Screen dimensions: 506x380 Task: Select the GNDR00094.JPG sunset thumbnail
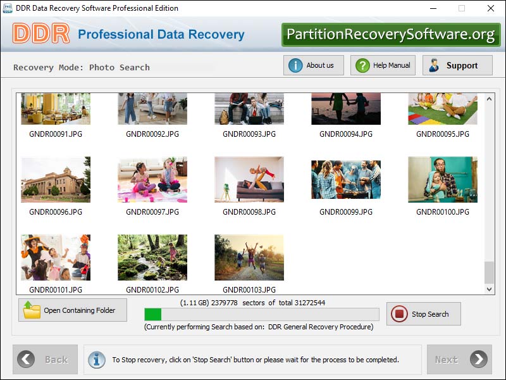coord(346,109)
